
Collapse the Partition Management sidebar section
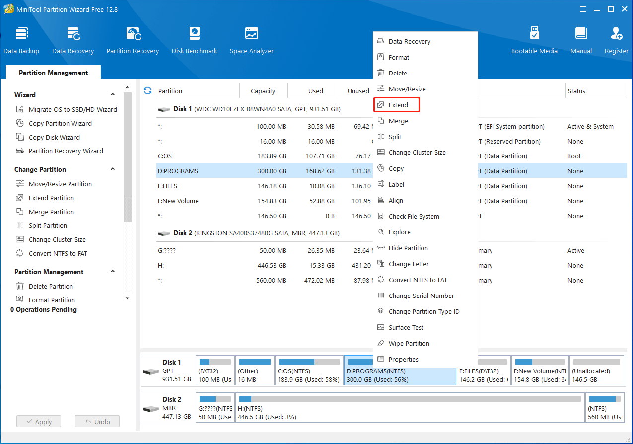[113, 271]
